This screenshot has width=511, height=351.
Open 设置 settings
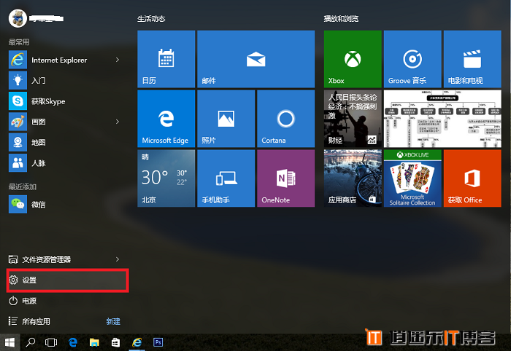click(67, 280)
